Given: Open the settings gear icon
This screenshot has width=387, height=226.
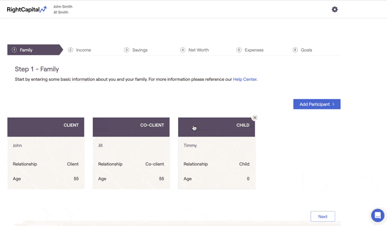Looking at the screenshot, I should coord(334,9).
